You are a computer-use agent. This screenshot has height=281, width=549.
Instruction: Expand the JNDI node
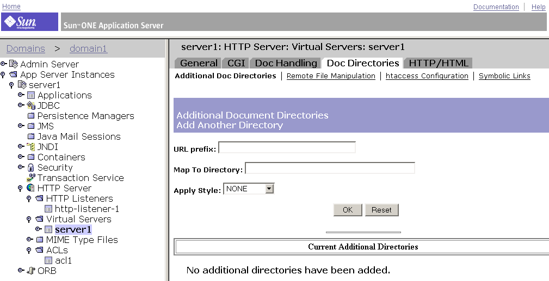click(21, 146)
